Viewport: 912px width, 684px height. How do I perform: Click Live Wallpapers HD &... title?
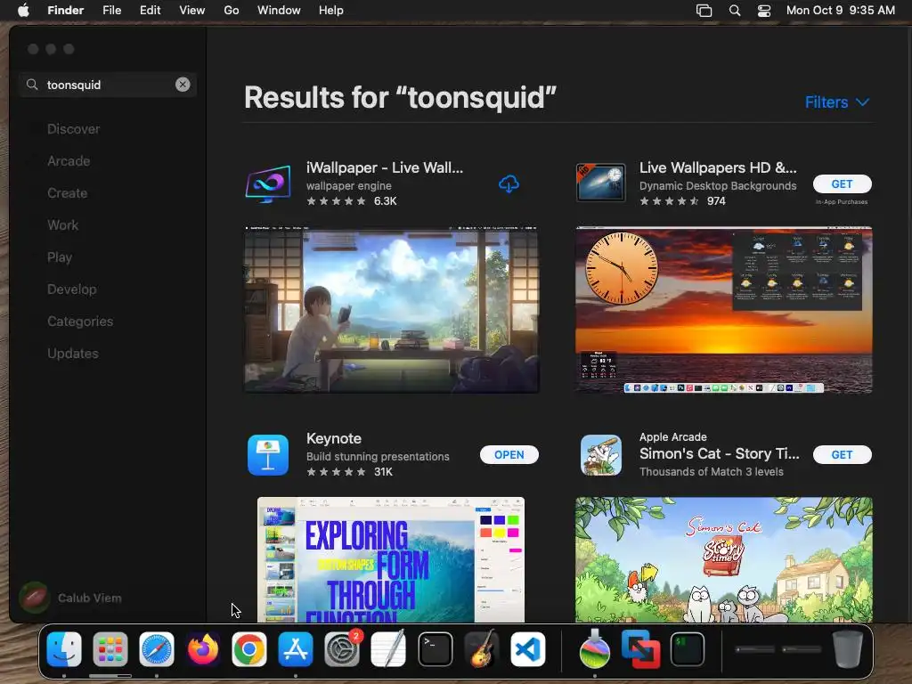click(x=718, y=167)
